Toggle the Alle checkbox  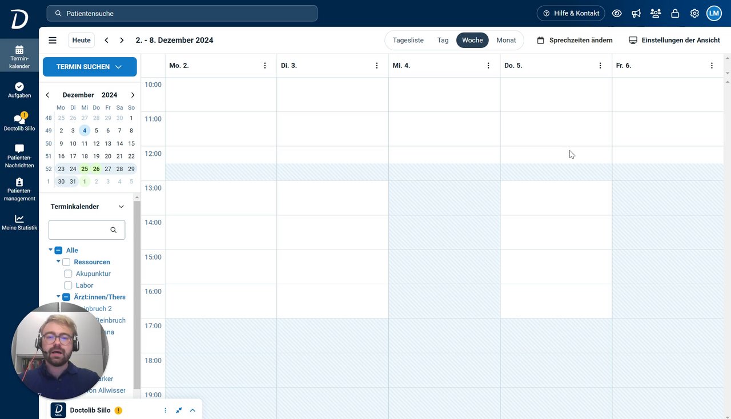(58, 251)
